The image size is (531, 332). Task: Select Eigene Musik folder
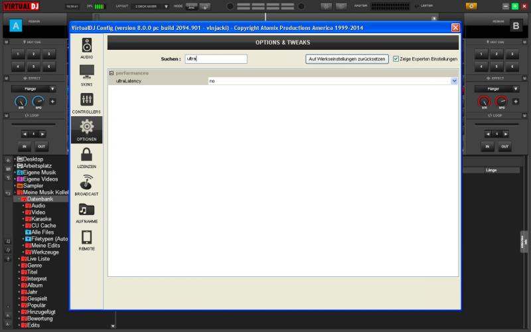pyautogui.click(x=39, y=173)
